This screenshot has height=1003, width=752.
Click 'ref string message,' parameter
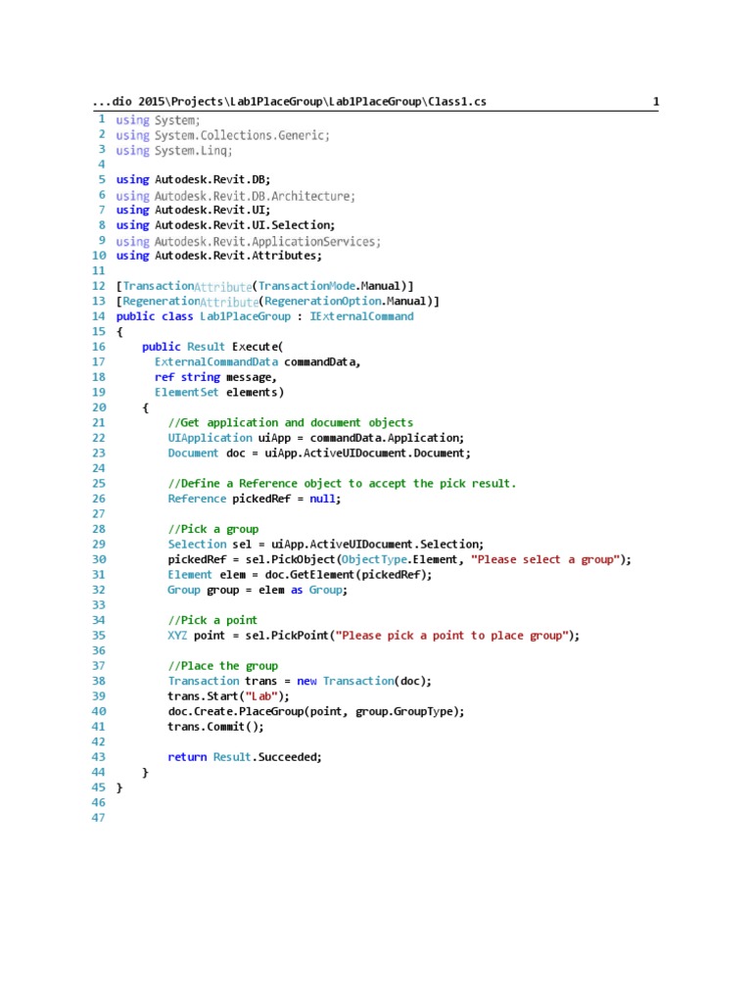pyautogui.click(x=215, y=377)
